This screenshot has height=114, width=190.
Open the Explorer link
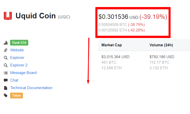17,58
